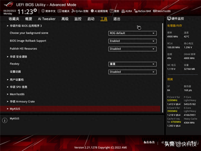Click the 168 pts cooler value
201x151 pixels.
(x=188, y=90)
